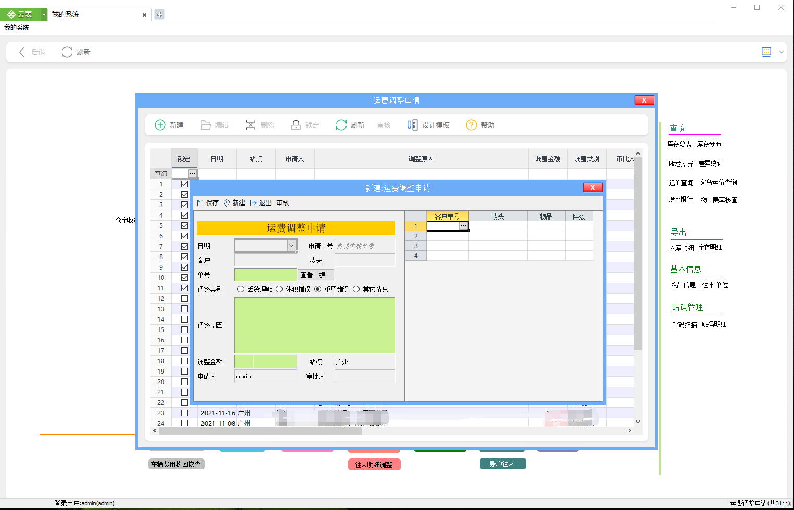The image size is (794, 510).
Task: Click the 账户往来 button
Action: tap(503, 464)
